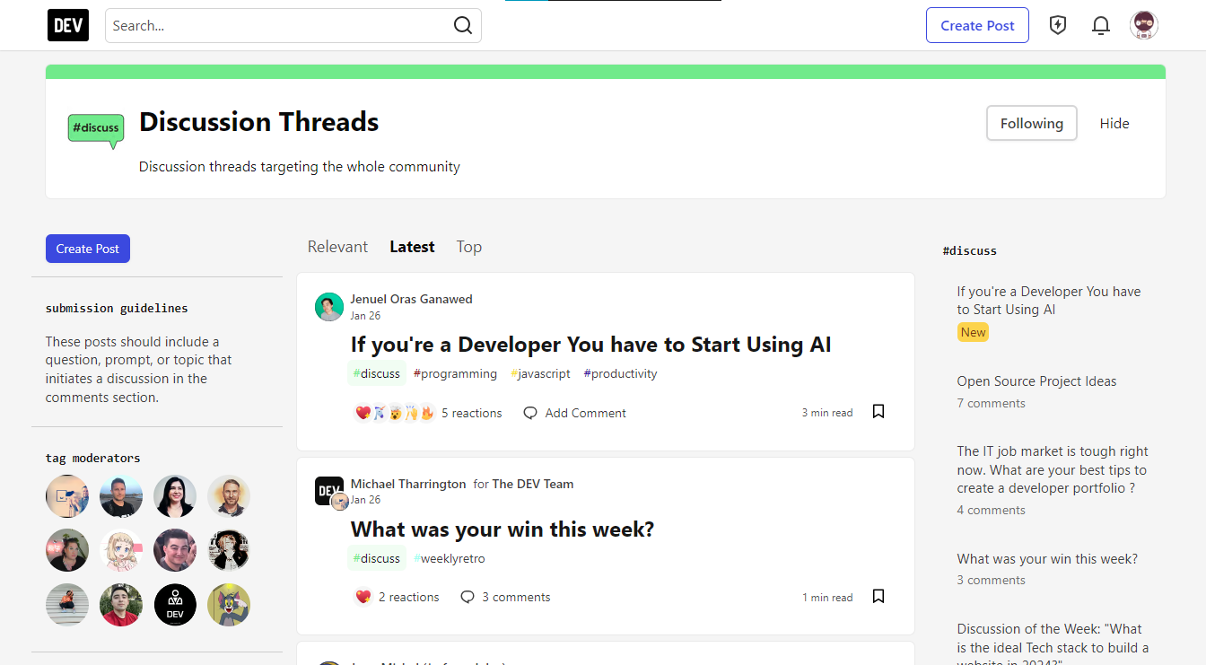
Task: Click '2 reactions' text
Action: tap(409, 597)
